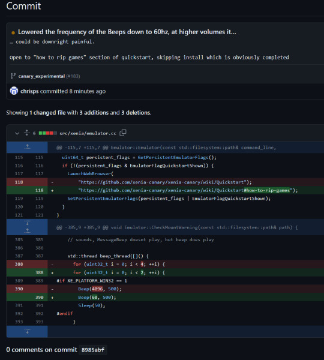Viewport: 324px width, 360px height.
Task: Select deleted line number 388
Action: pyautogui.click(x=19, y=264)
